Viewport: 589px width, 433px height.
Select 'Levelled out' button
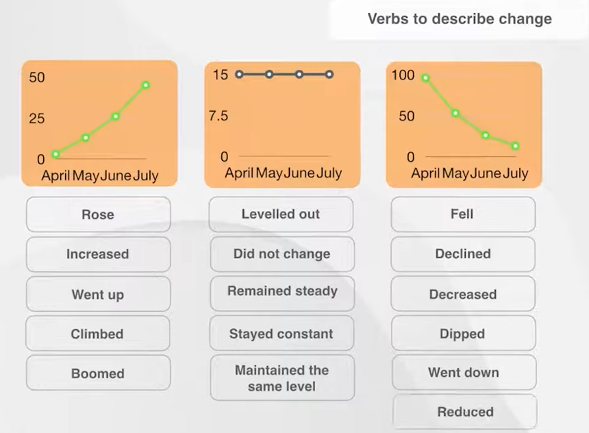pyautogui.click(x=281, y=214)
